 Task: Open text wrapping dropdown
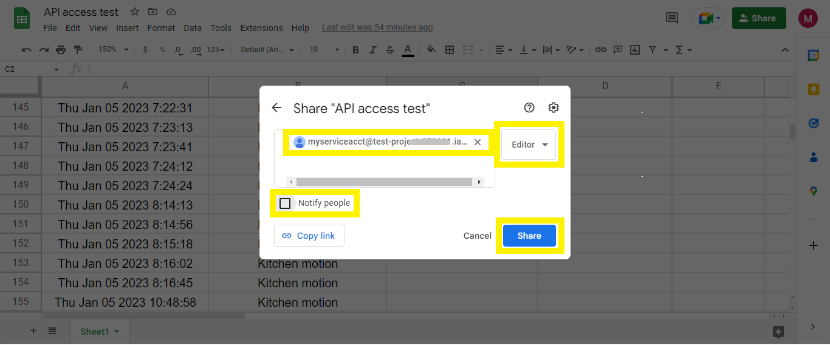coord(551,50)
